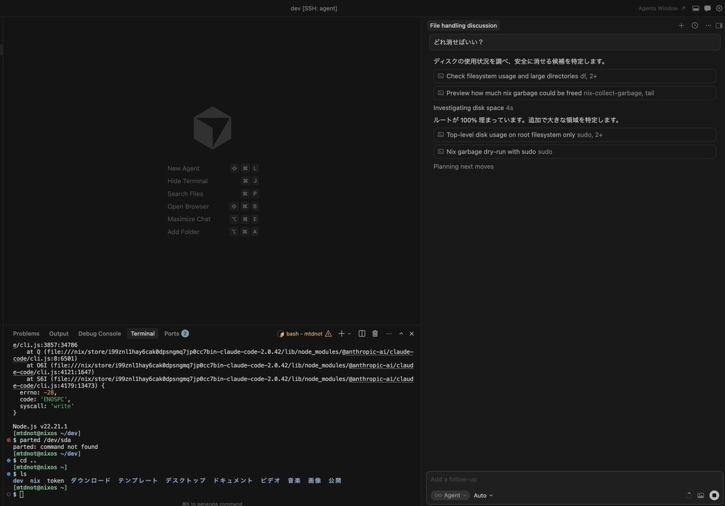The height and width of the screenshot is (506, 725).
Task: Select the Terminal tab
Action: tap(143, 334)
